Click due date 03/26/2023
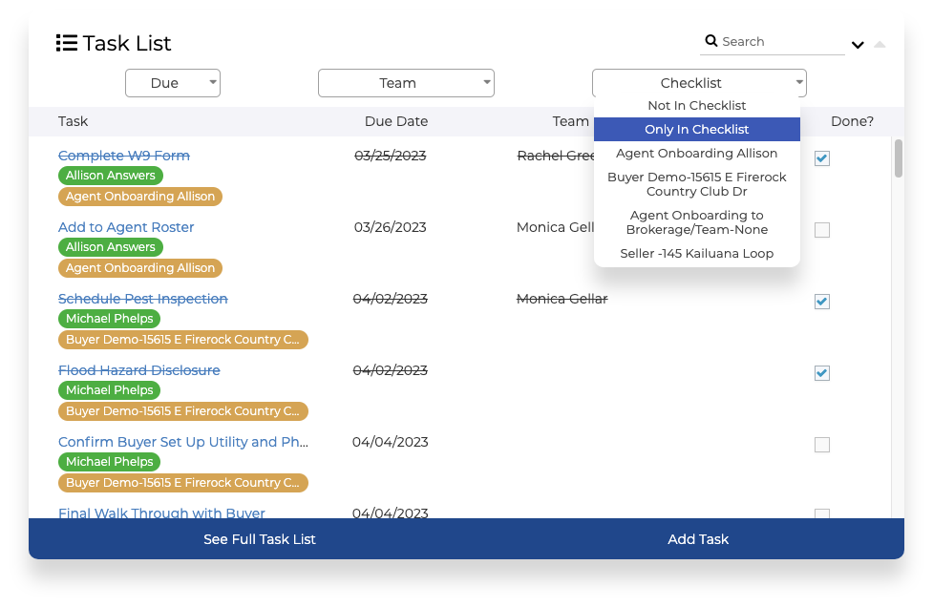Screen dimensions: 933x607 tap(391, 227)
